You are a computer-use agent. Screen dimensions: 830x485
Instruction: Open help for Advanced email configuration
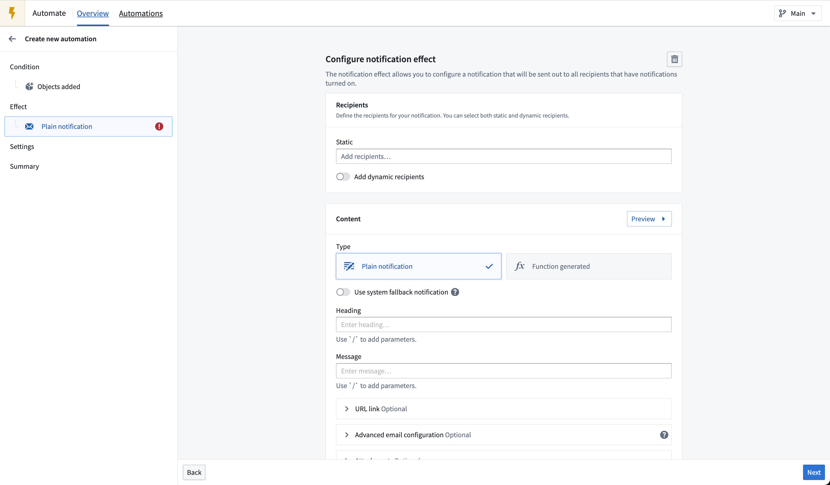click(x=664, y=435)
